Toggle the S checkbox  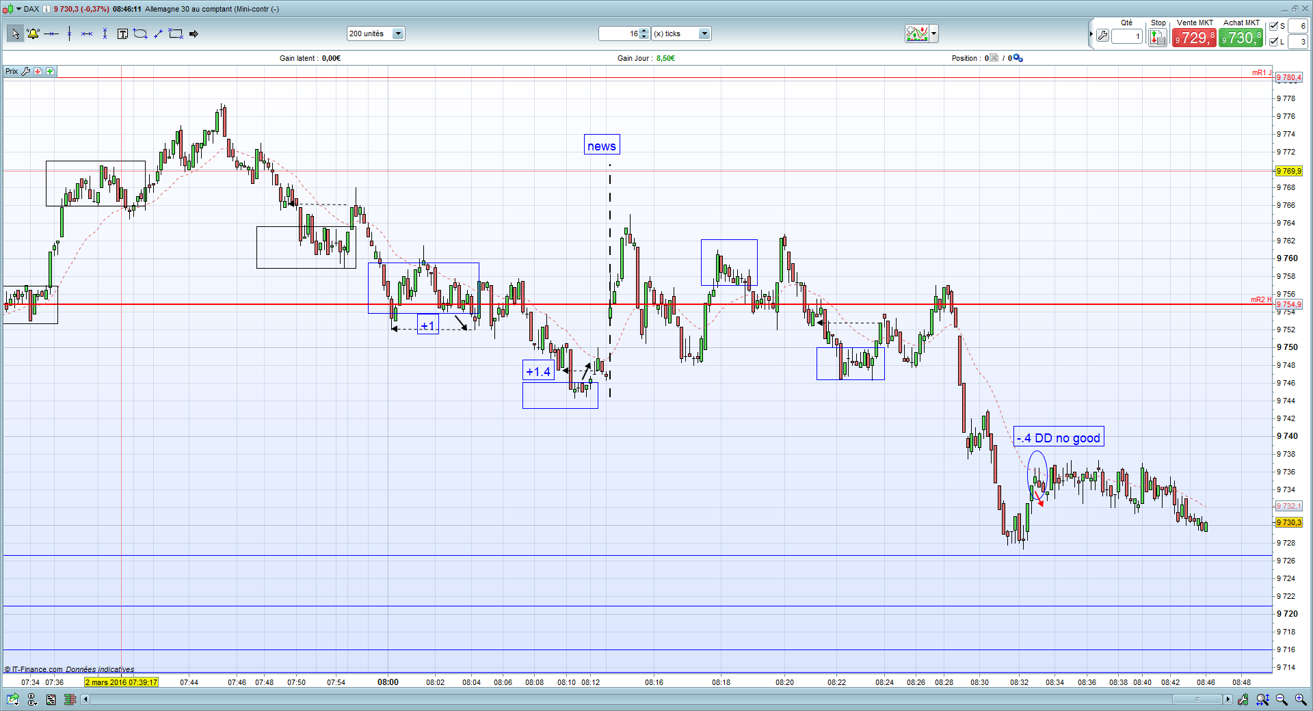(1273, 26)
